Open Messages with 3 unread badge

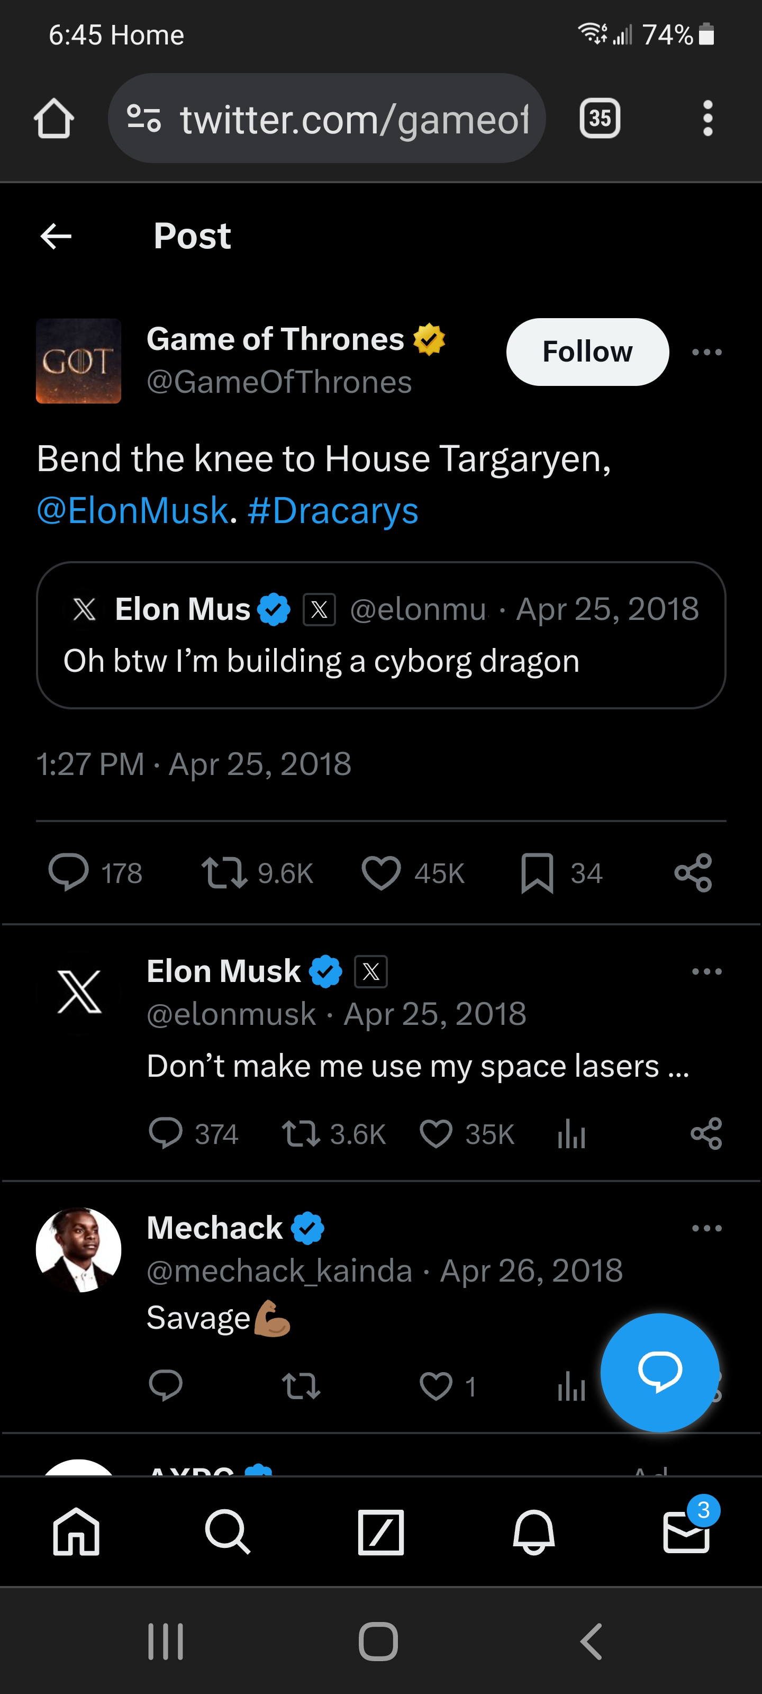point(686,1531)
